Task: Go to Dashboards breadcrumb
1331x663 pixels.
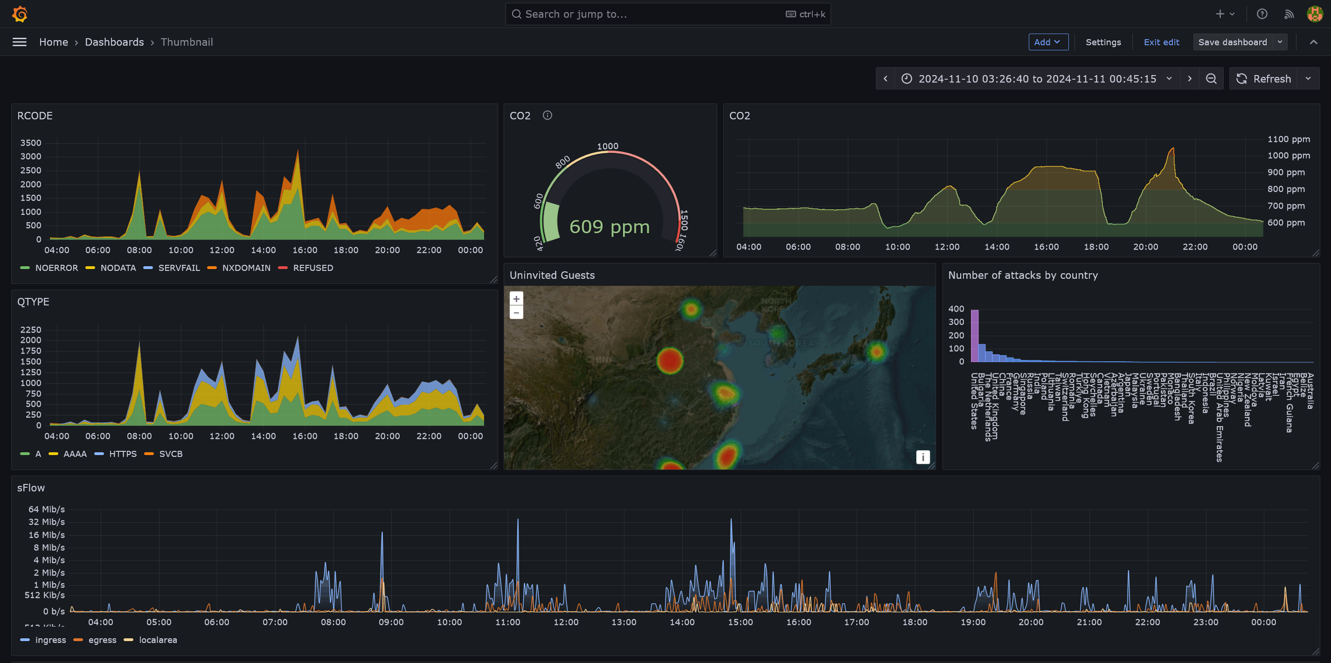Action: [x=114, y=42]
